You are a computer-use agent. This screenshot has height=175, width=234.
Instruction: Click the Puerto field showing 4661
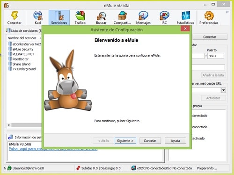click(216, 56)
